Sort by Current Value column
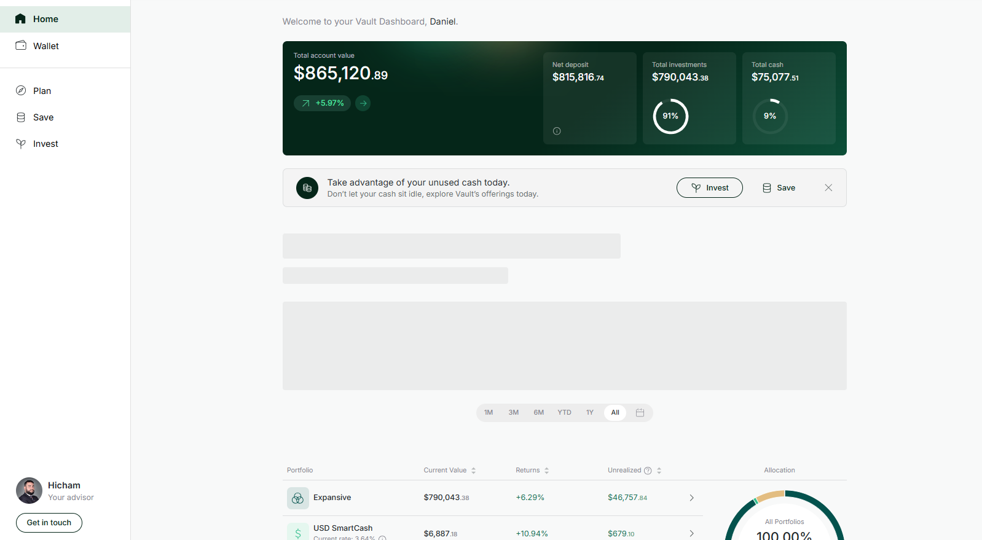The width and height of the screenshot is (982, 540). point(473,471)
